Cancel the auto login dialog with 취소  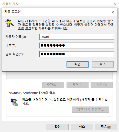103,64
